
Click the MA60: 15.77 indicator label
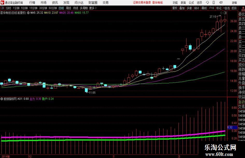(81, 13)
